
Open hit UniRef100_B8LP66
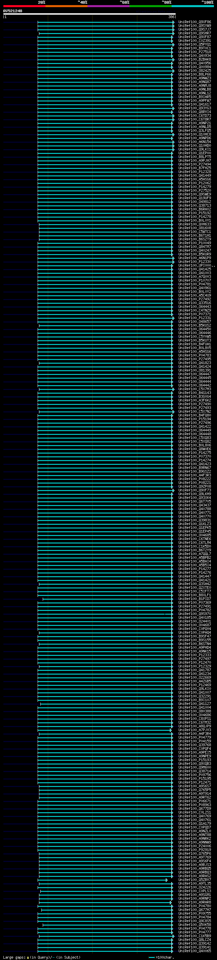(194, 75)
